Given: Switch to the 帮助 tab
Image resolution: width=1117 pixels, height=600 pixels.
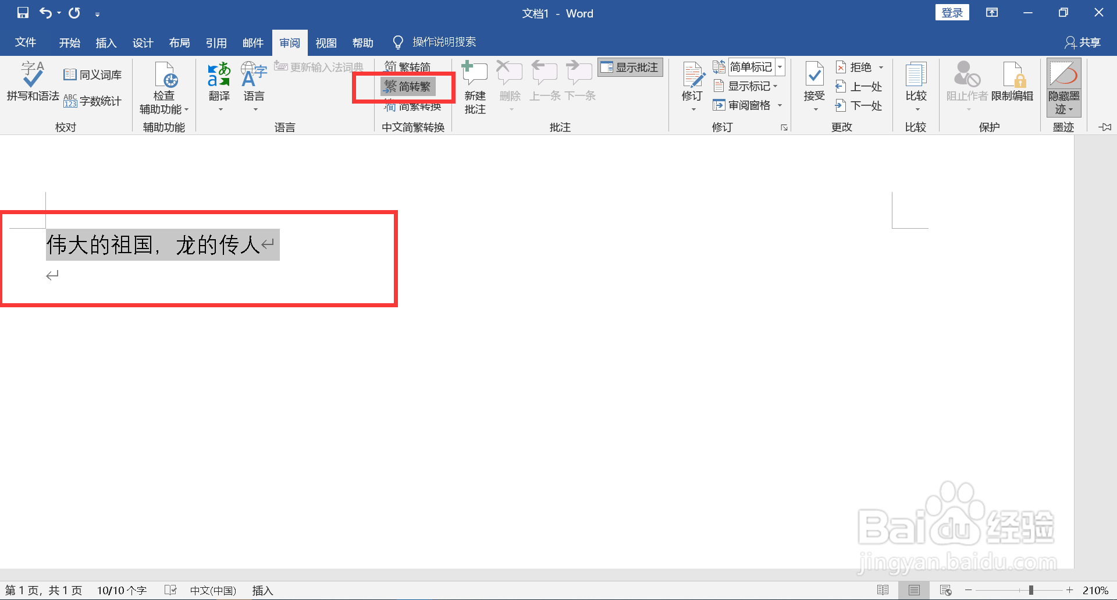Looking at the screenshot, I should pyautogui.click(x=362, y=42).
